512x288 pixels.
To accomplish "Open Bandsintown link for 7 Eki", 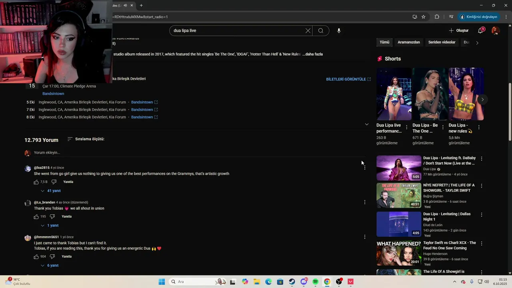I will 144,110.
